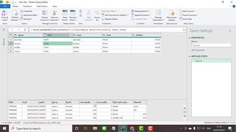Open query Properties
Viewport: 236px width, 132px height.
point(26,11)
